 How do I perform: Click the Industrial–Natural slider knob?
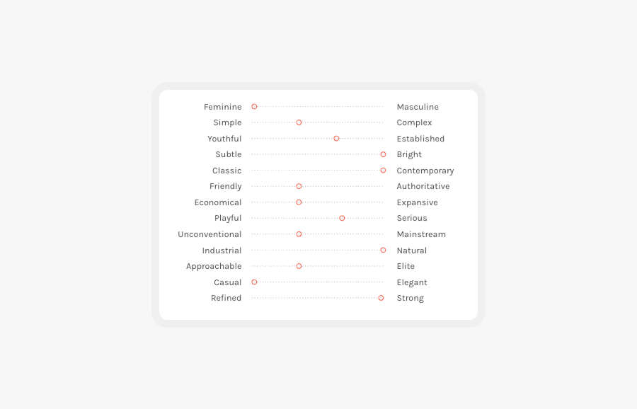tap(383, 250)
